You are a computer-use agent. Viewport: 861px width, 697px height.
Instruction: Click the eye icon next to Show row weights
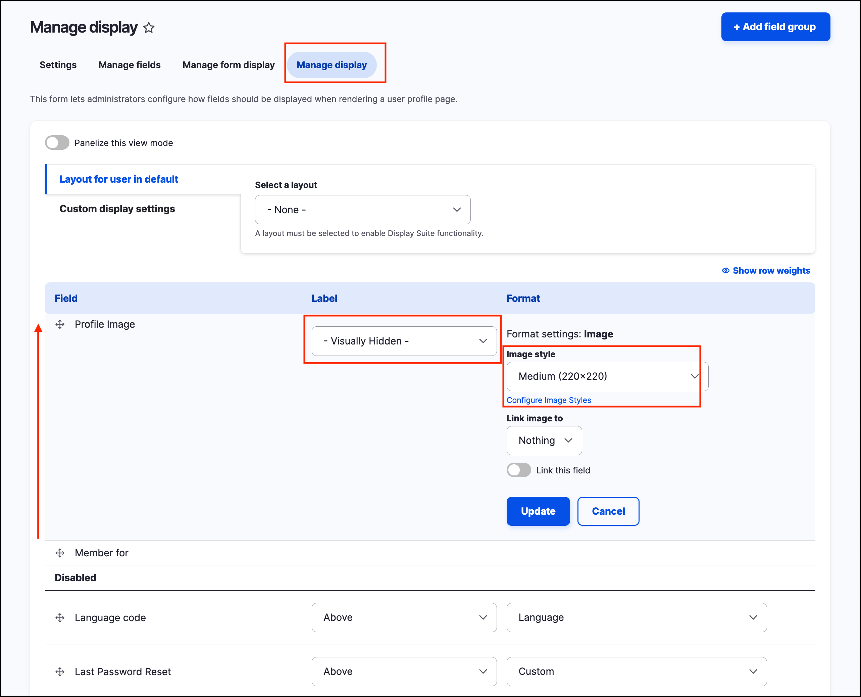725,271
